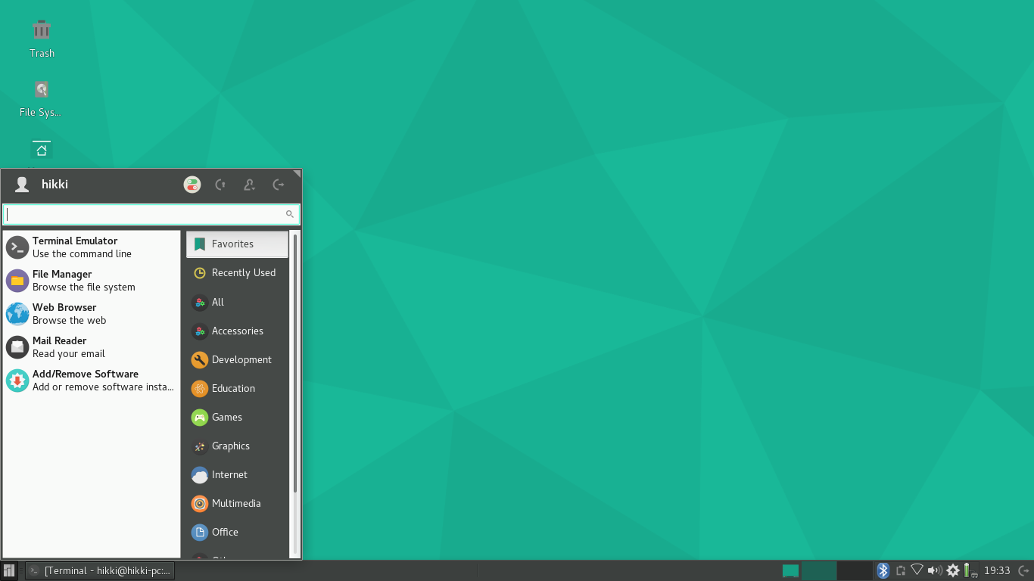Image resolution: width=1034 pixels, height=581 pixels.
Task: Open the volume control in the tray
Action: (934, 570)
